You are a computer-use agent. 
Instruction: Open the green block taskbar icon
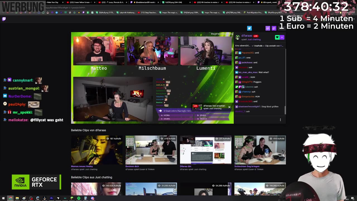(x=72, y=198)
